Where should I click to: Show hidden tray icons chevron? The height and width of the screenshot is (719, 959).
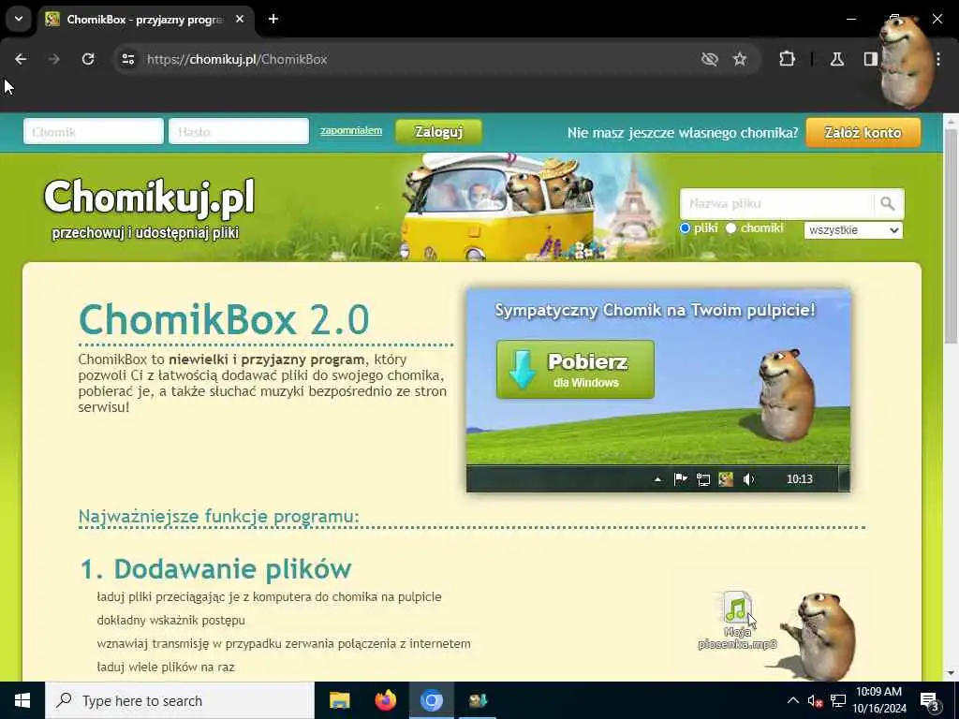[x=792, y=700]
